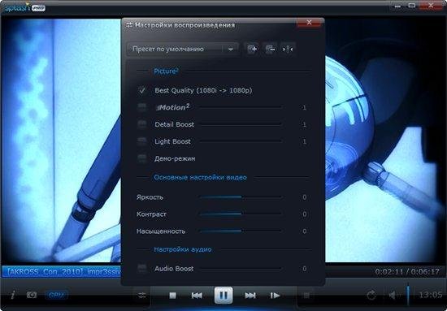Click the Splash PRO logo

click(24, 7)
